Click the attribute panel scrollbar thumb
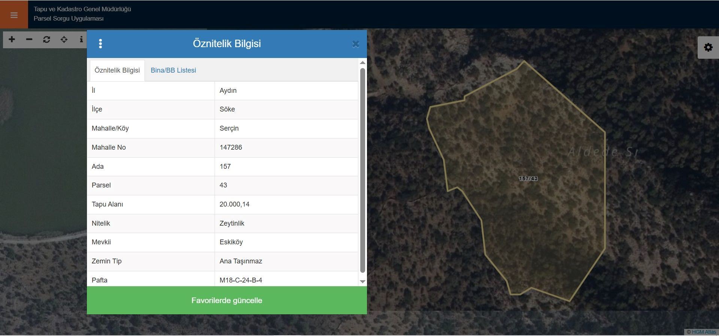719x336 pixels. (x=362, y=170)
